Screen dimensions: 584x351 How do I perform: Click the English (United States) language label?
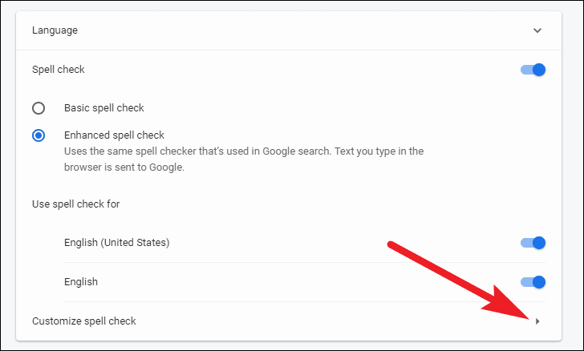[116, 242]
